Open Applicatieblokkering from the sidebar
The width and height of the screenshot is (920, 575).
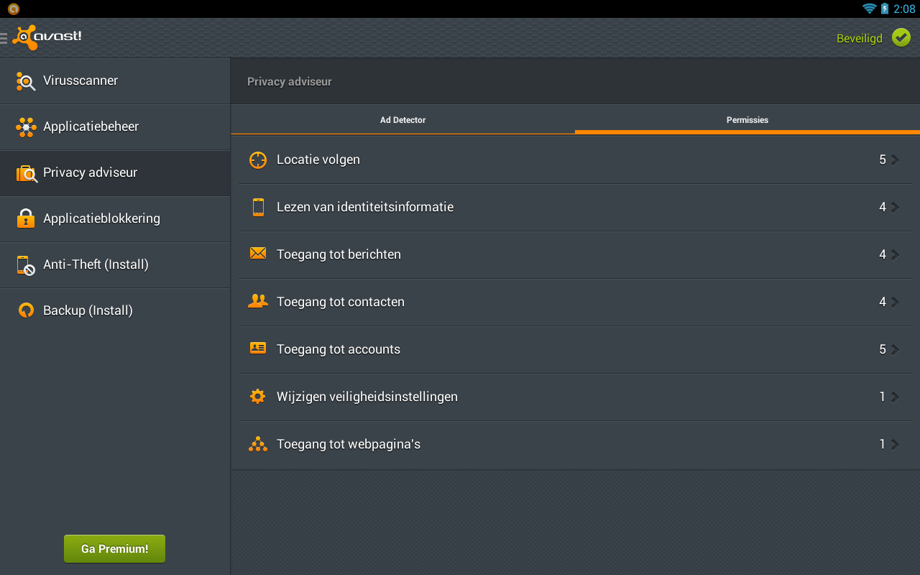pos(115,218)
